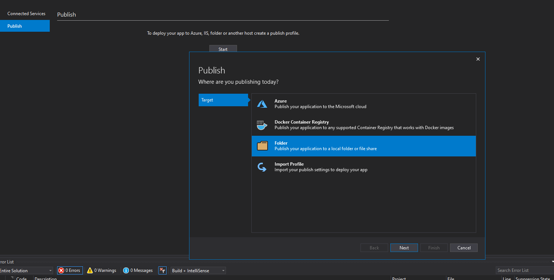Click the Finish button
The image size is (554, 280).
click(x=434, y=248)
